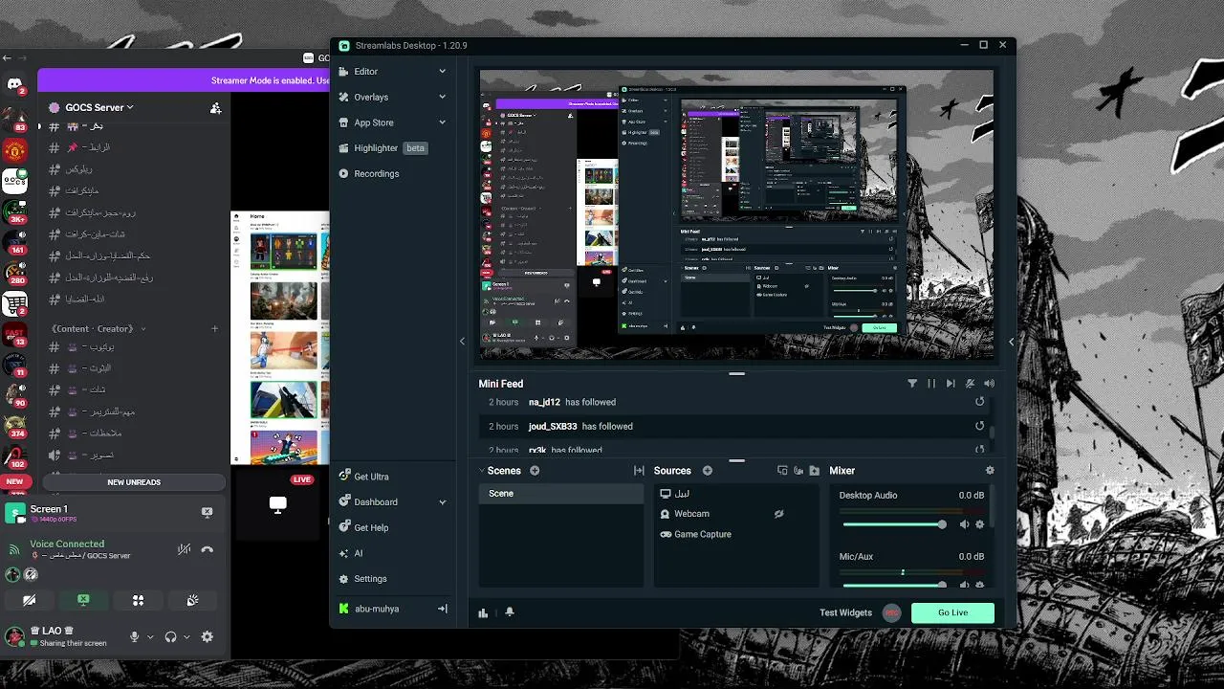The width and height of the screenshot is (1224, 689).
Task: Expand the Editor menu chevron
Action: tap(442, 72)
